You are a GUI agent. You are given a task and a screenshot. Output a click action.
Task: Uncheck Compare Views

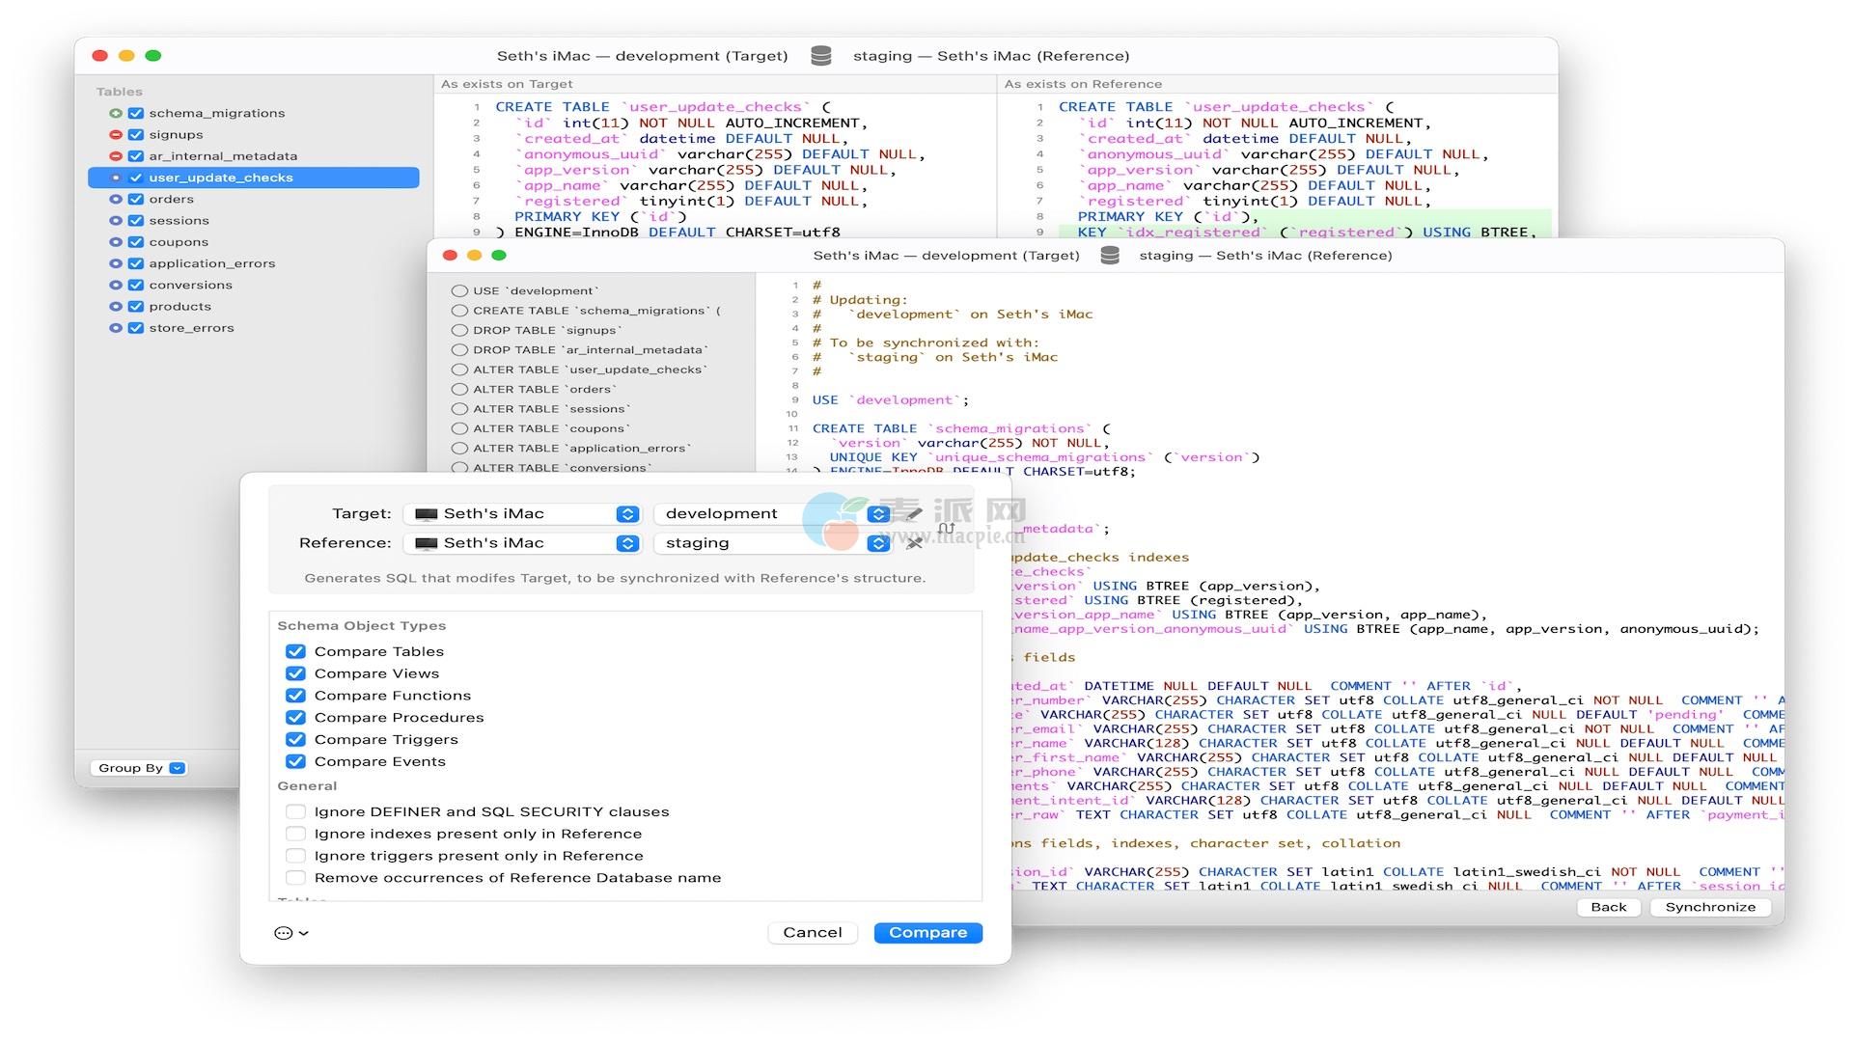[x=295, y=673]
